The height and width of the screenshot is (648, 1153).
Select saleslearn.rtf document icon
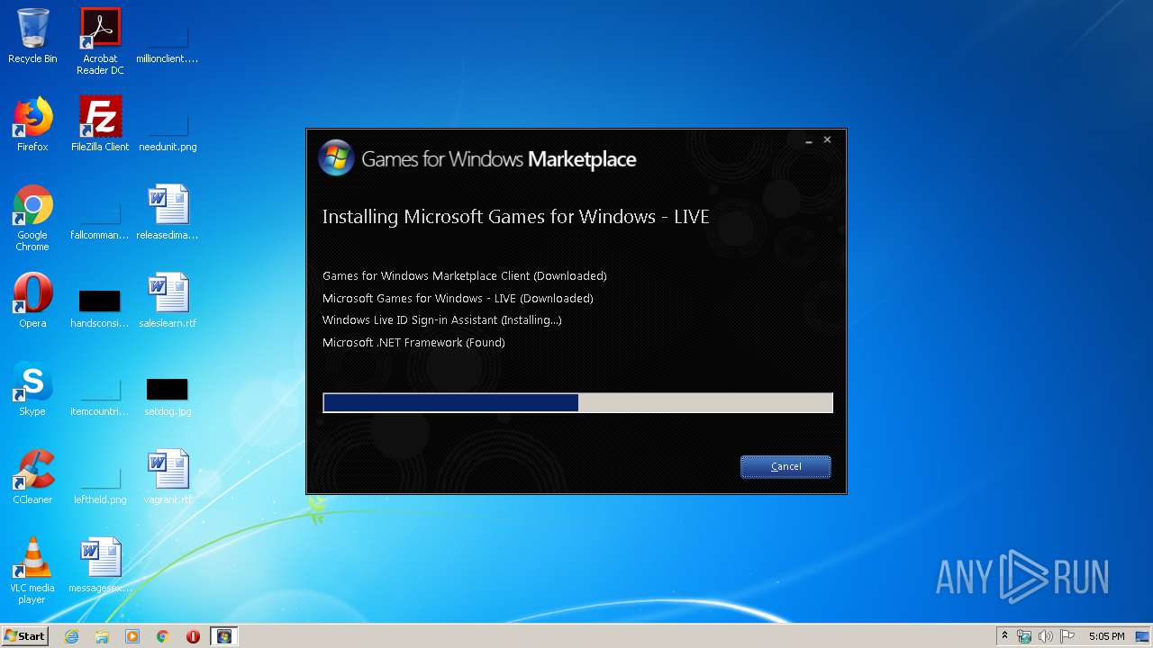click(x=168, y=301)
